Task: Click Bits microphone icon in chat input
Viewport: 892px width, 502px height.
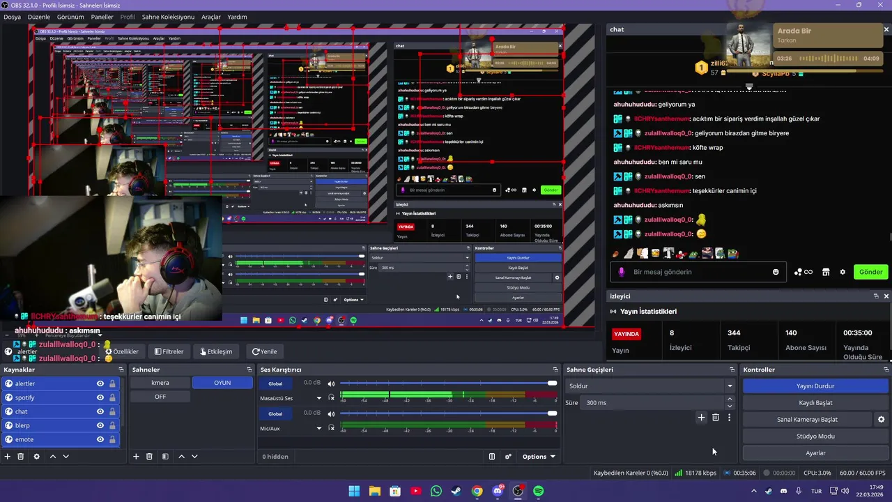Action: (622, 272)
